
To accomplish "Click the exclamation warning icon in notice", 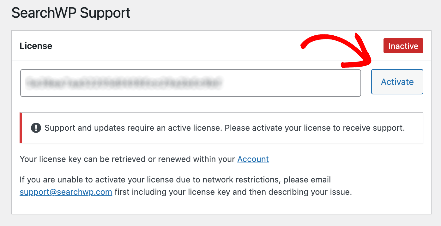I will [x=36, y=128].
